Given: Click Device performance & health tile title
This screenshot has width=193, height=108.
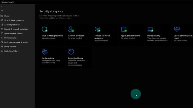Looking at the screenshot, I should [x=183, y=37].
